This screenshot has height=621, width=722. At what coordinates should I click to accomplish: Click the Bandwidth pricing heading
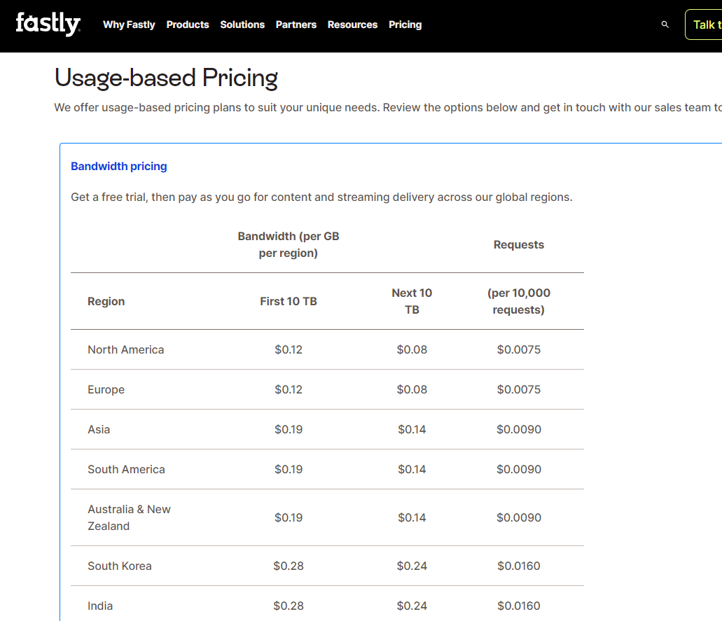pyautogui.click(x=119, y=167)
